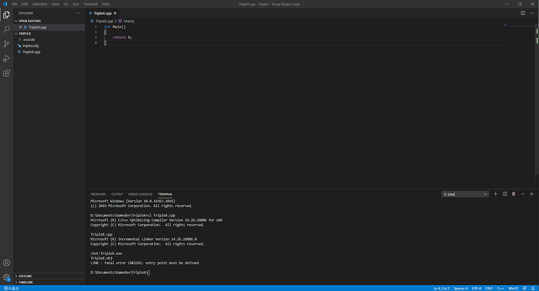The width and height of the screenshot is (539, 291).
Task: Kill terminal with the trash icon
Action: 514,194
